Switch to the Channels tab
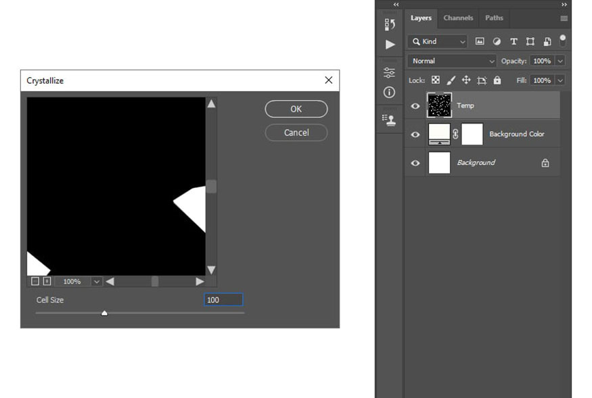Viewport: 592px width, 398px height. pyautogui.click(x=458, y=18)
